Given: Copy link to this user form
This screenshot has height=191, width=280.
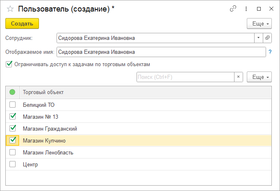Looking at the screenshot, I should click(233, 9).
